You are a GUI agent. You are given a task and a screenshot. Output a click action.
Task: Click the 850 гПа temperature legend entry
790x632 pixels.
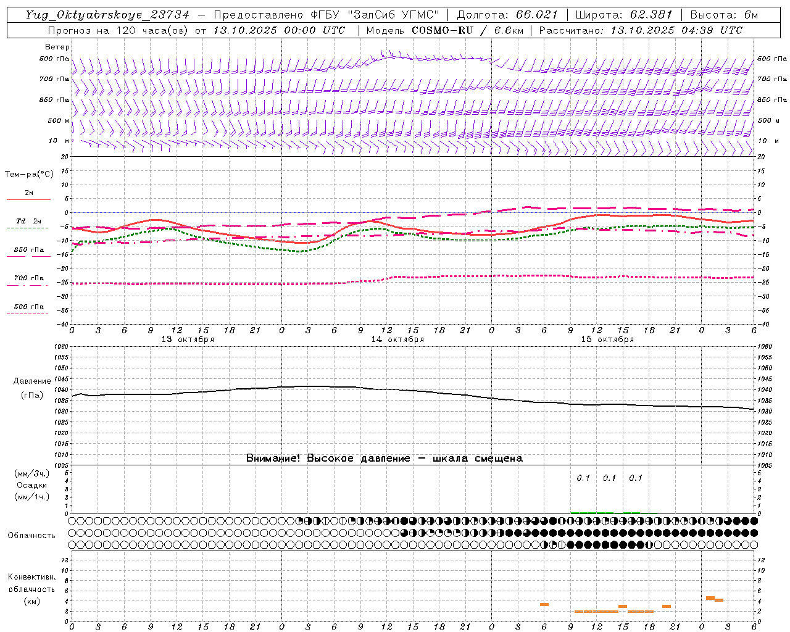(28, 252)
